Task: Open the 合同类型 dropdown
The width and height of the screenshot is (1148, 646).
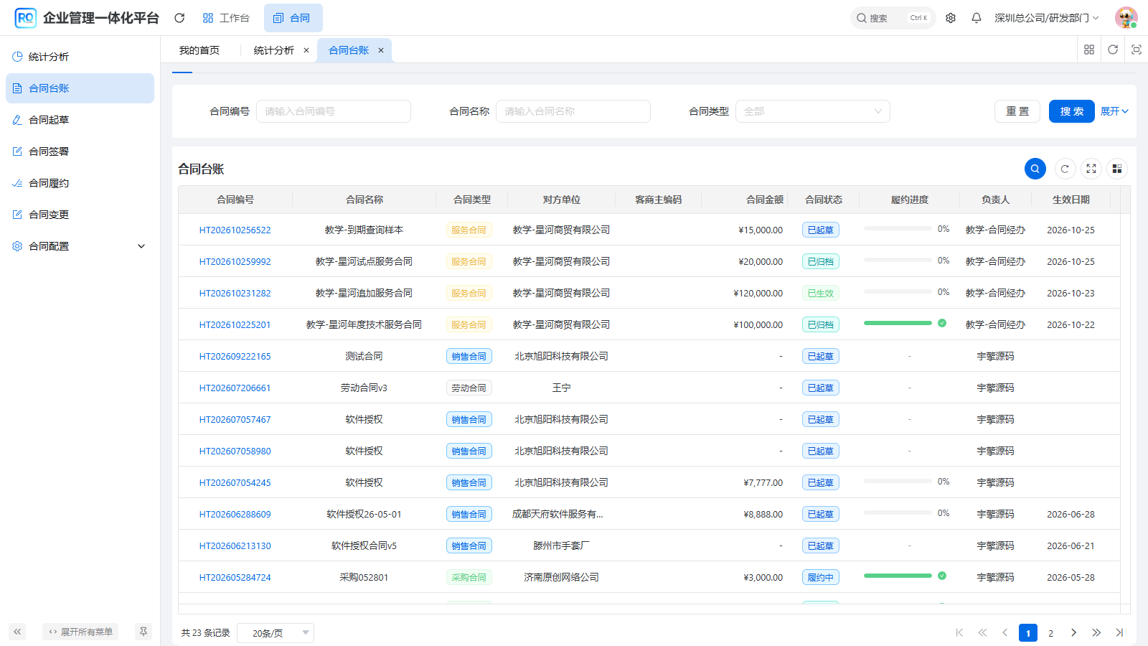Action: [x=813, y=111]
